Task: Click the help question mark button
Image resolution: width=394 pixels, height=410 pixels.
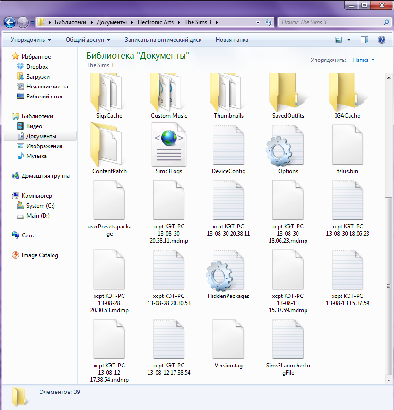Action: coord(382,40)
